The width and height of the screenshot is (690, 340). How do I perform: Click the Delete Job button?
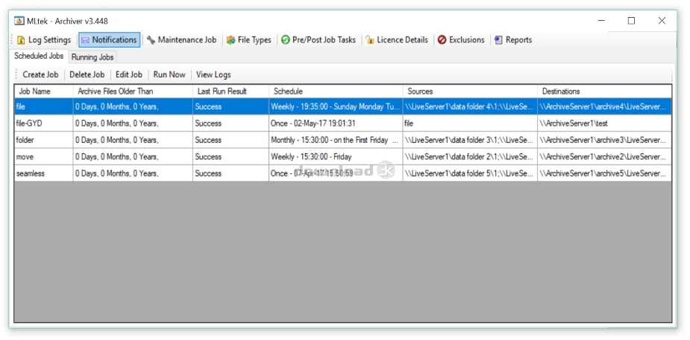coord(87,74)
